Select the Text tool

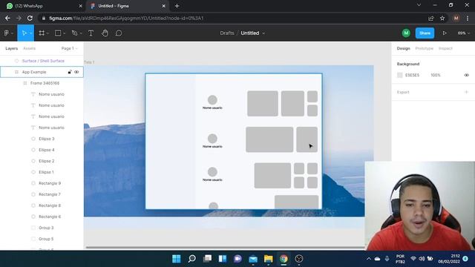(x=91, y=33)
